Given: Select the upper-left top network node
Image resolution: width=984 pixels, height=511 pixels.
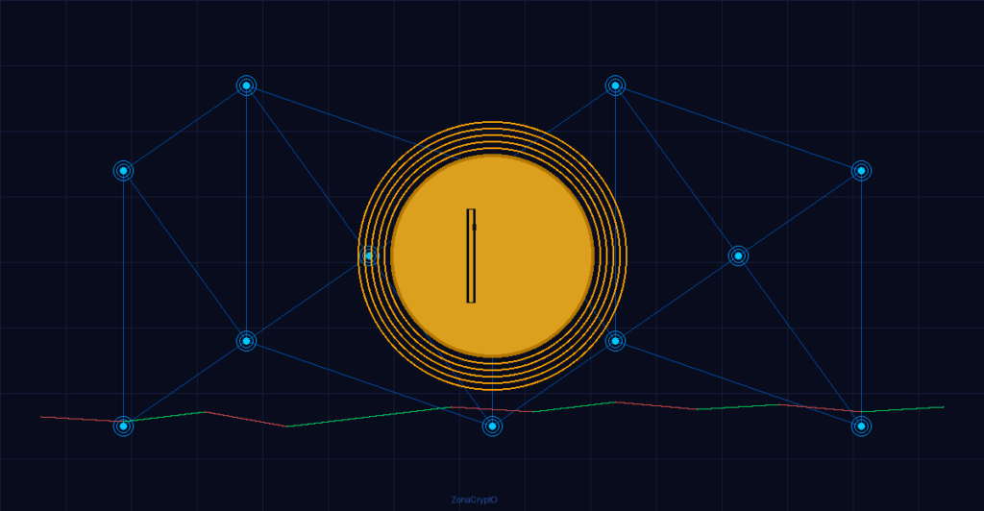Looking at the screenshot, I should tap(247, 85).
